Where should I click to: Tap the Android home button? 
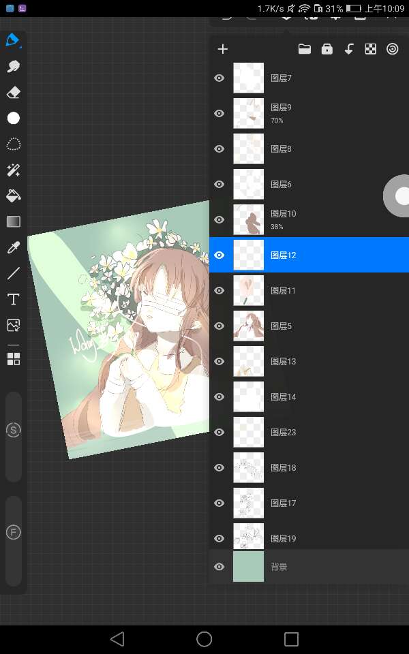(204, 638)
